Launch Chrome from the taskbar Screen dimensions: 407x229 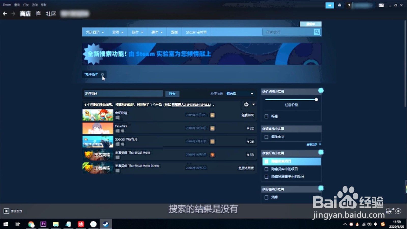(x=31, y=224)
